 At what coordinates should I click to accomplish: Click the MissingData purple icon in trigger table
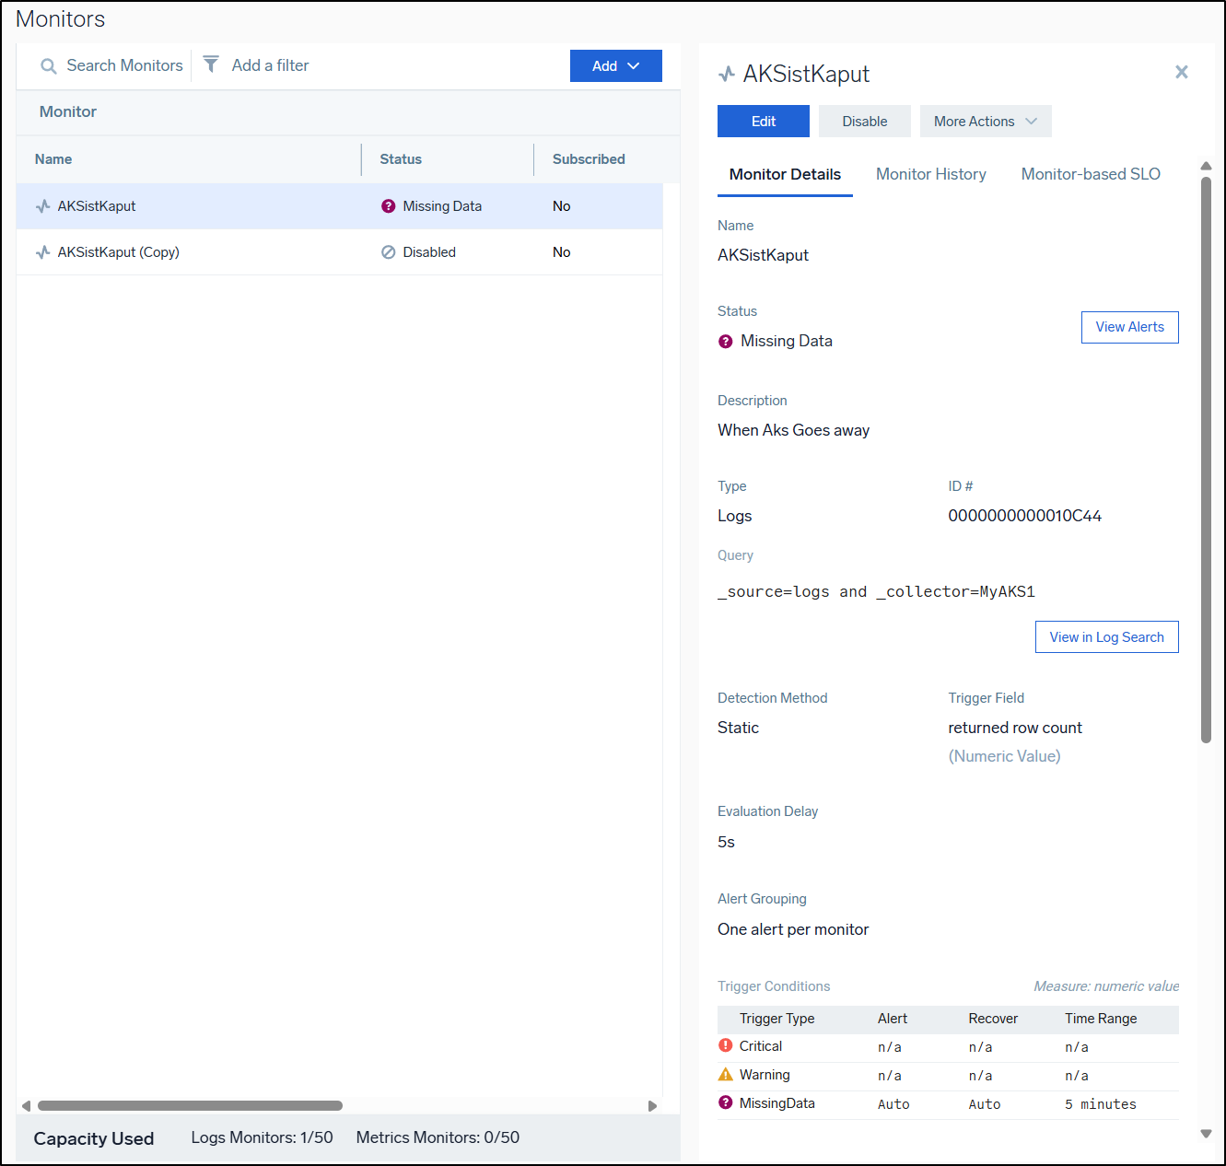tap(726, 1102)
